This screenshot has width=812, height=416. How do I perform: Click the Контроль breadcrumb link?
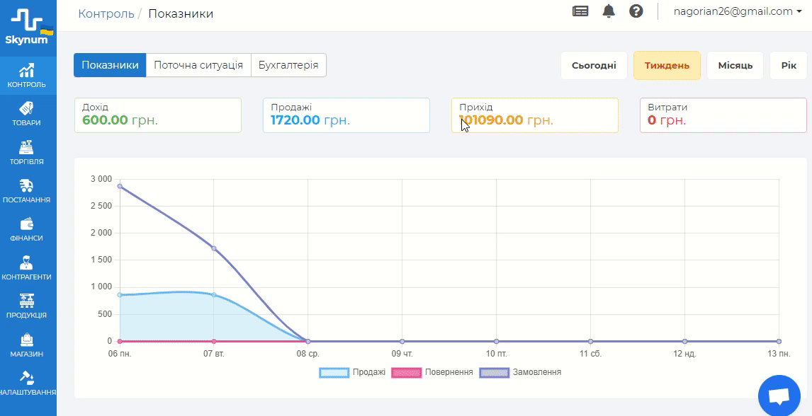coord(106,13)
